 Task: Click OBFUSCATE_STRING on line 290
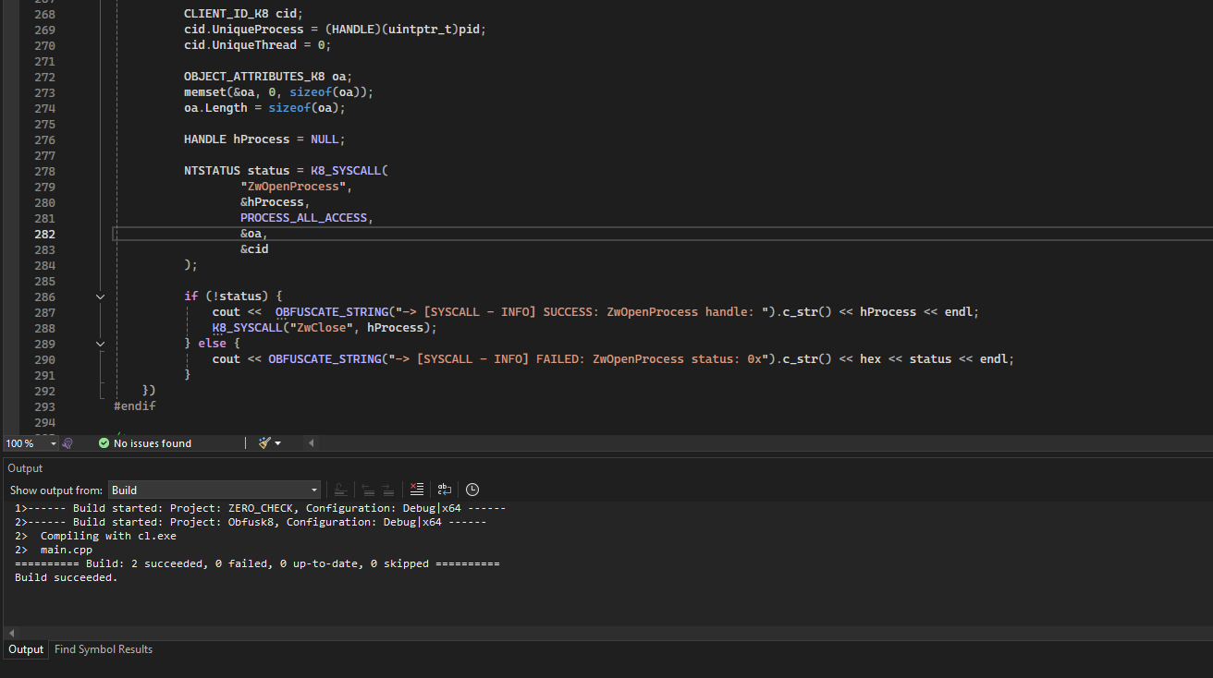point(325,359)
